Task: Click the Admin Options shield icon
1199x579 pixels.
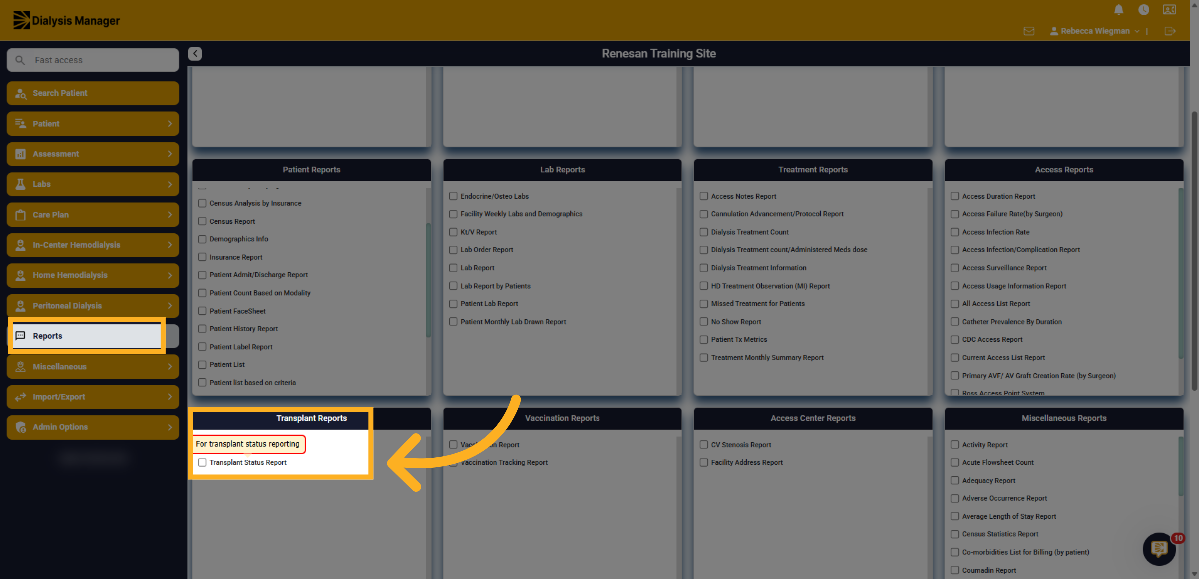Action: [20, 427]
